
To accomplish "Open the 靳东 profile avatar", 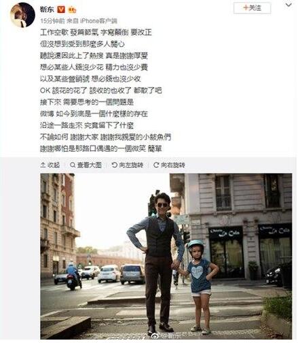I will click(23, 15).
